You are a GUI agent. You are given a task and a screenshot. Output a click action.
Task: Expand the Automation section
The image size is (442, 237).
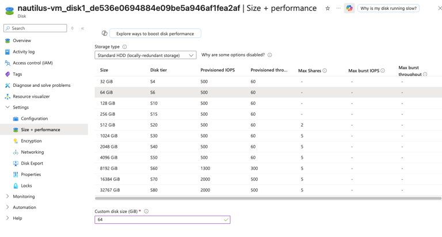click(7, 208)
